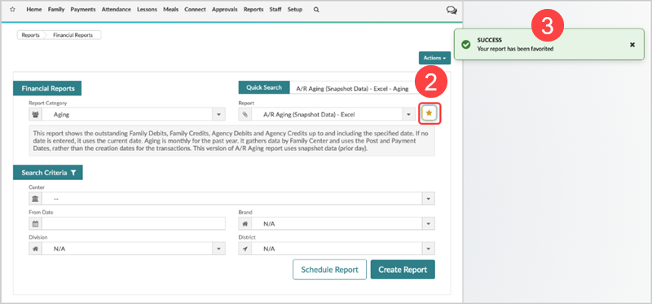
Task: Open the Approvals menu
Action: click(x=225, y=9)
